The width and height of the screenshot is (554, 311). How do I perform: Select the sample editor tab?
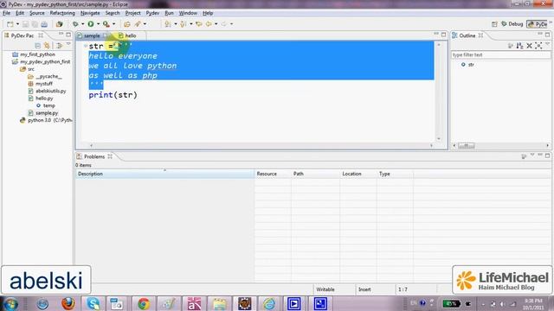click(x=92, y=35)
